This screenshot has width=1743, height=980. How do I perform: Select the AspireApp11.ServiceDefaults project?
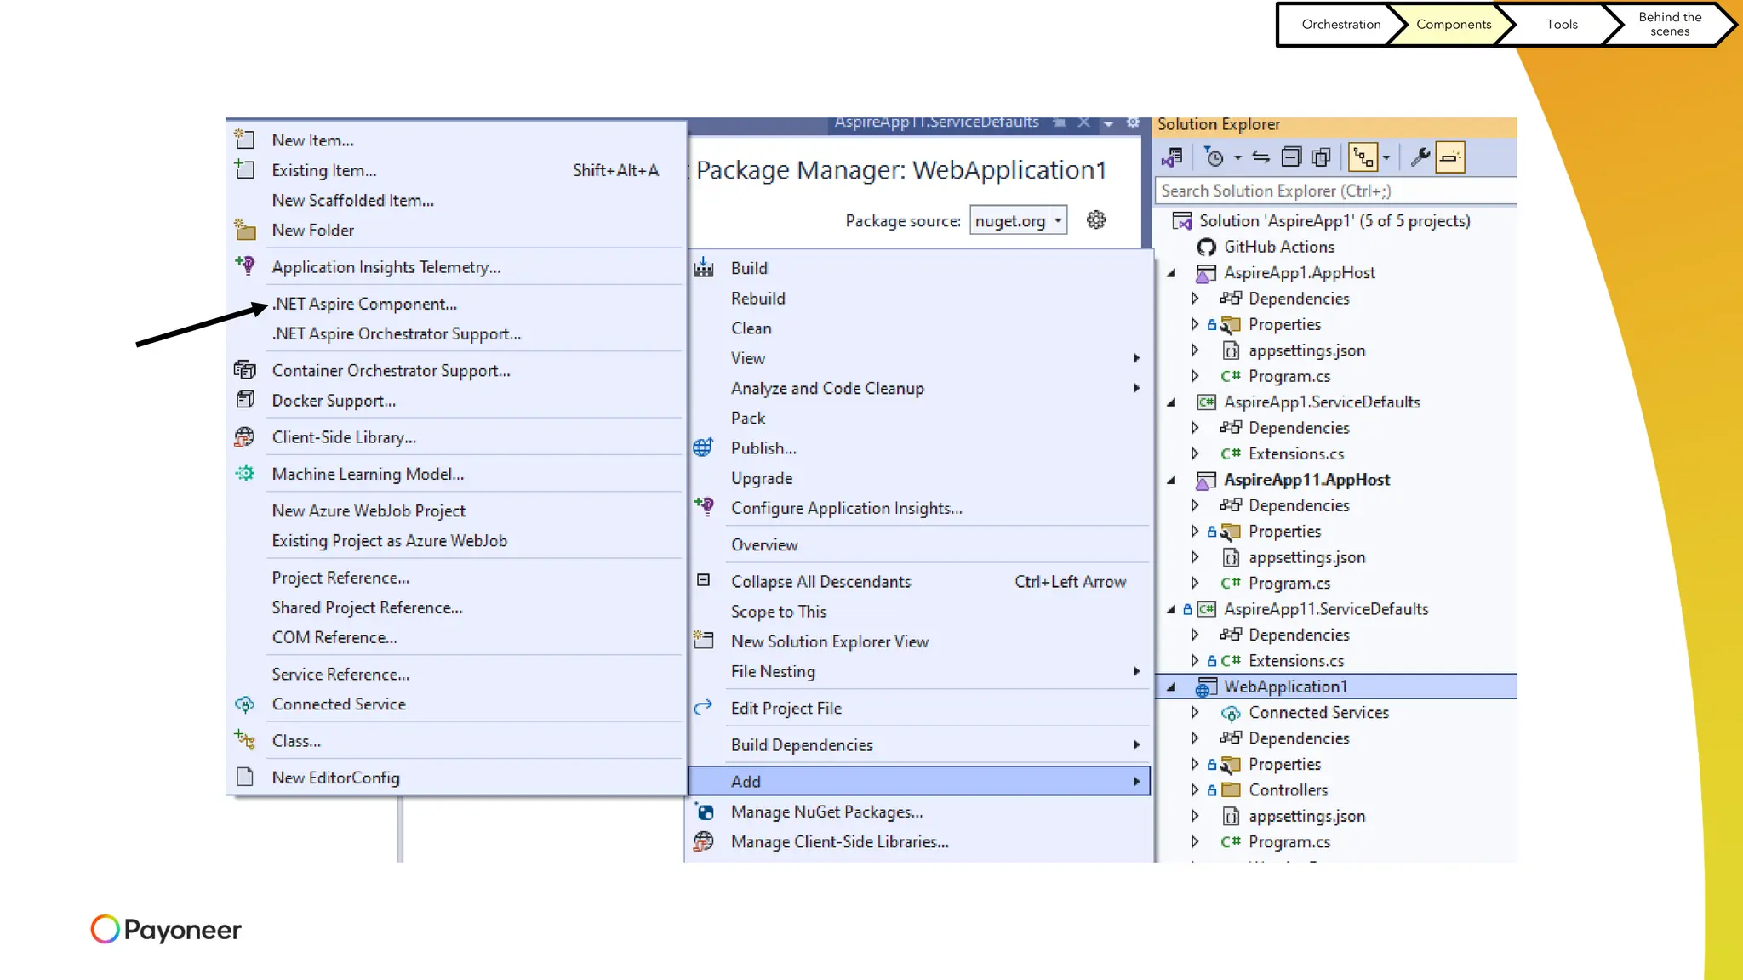(1326, 609)
